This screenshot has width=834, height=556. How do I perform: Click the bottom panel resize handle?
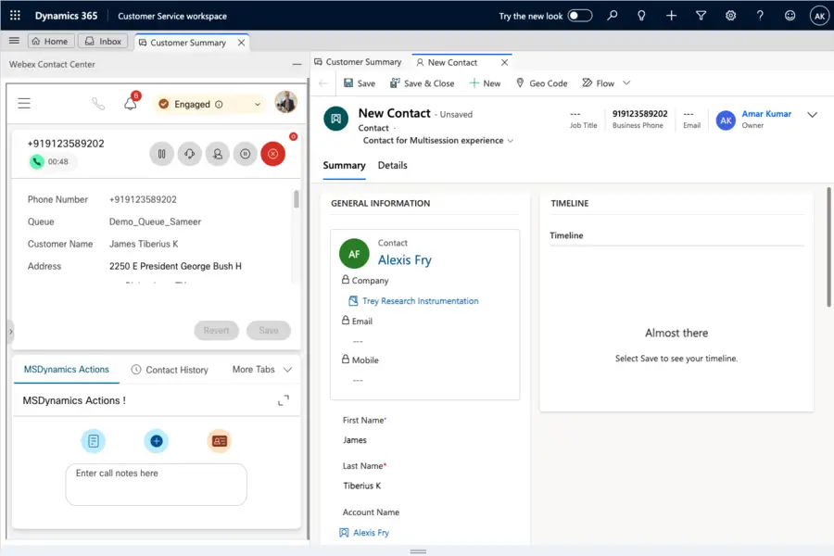click(418, 551)
